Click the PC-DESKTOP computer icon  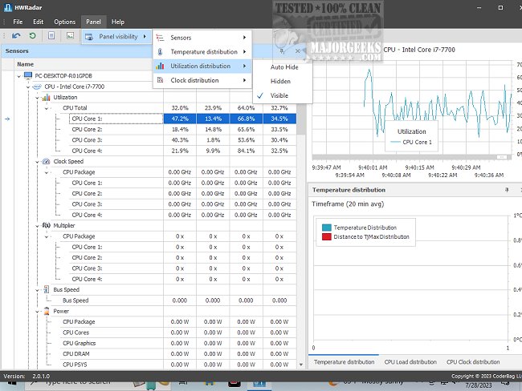(28, 75)
